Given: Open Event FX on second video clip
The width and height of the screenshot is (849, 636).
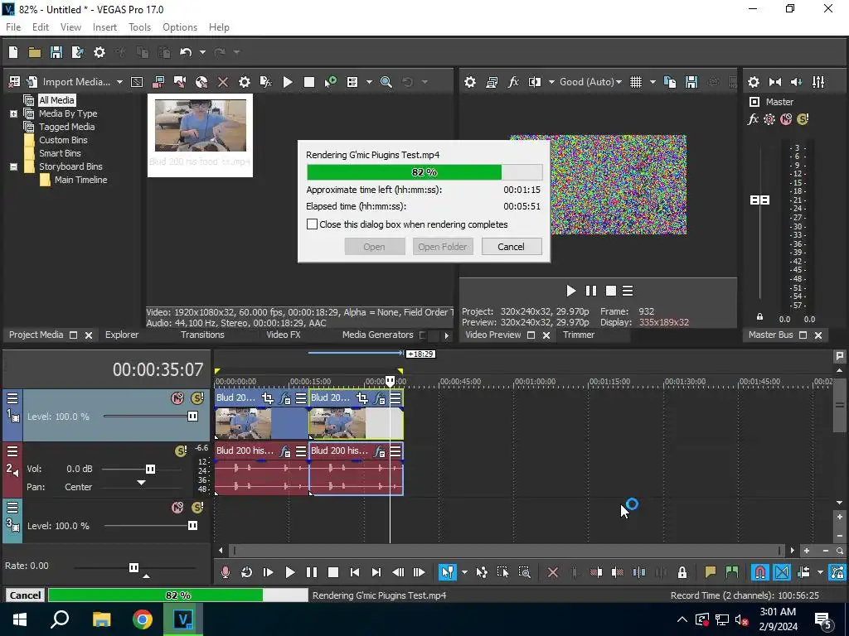Looking at the screenshot, I should tap(380, 398).
